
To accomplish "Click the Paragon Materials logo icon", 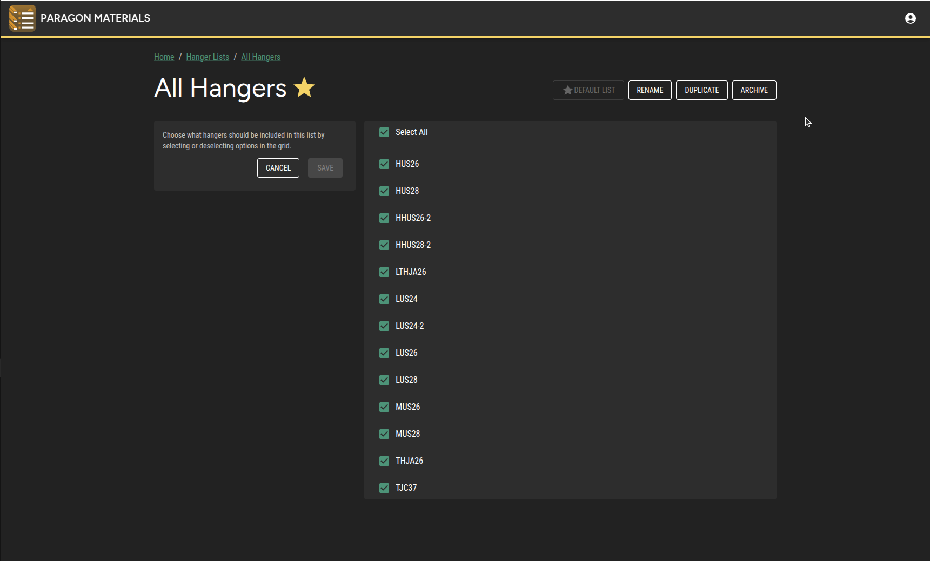I will click(22, 18).
